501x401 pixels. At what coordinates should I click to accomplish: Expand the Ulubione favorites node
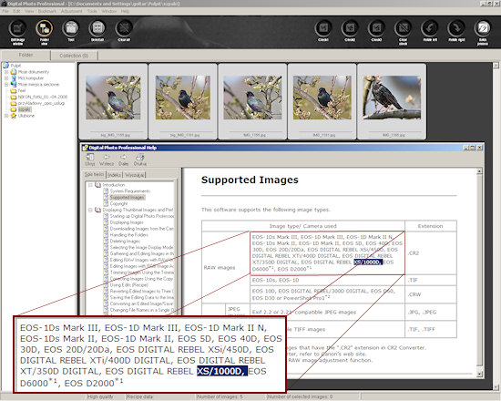point(6,116)
